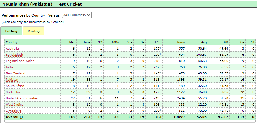
Task: Open the West Indies link
Action: pyautogui.click(x=15, y=105)
